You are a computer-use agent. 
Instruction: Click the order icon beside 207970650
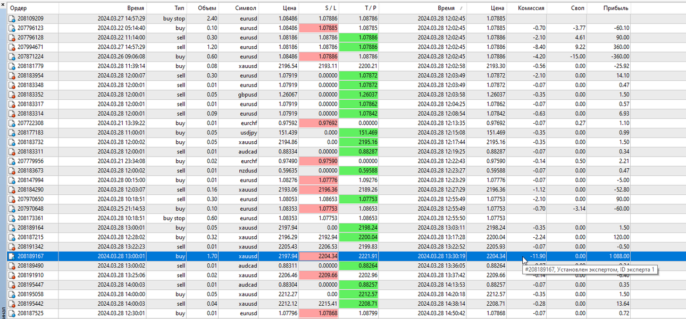click(x=12, y=200)
